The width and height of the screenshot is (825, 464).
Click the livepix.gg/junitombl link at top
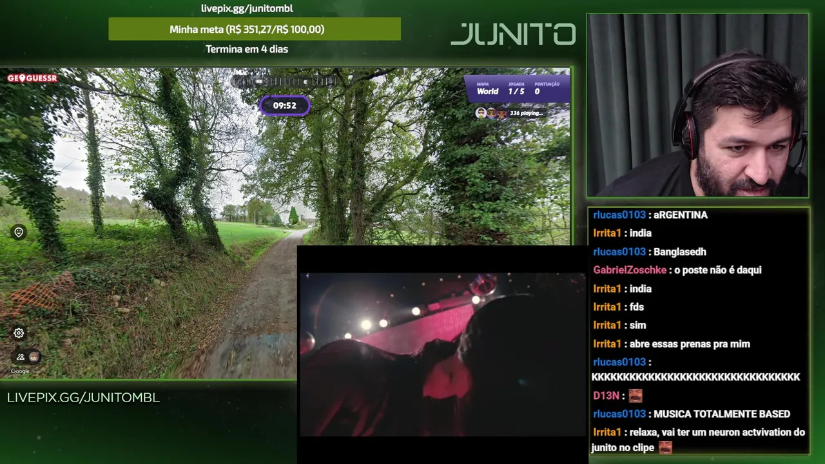point(247,8)
